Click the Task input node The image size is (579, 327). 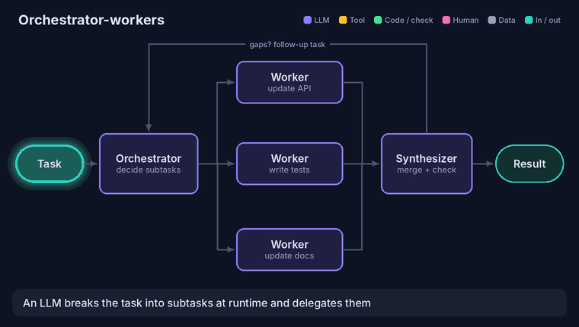click(50, 163)
